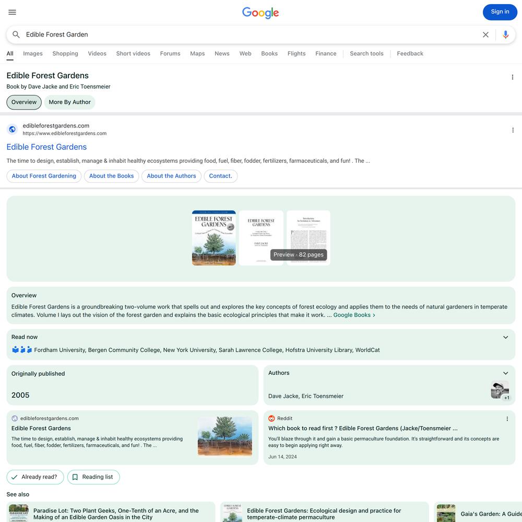522x522 pixels.
Task: Click the magnifying glass search icon
Action: 16,34
